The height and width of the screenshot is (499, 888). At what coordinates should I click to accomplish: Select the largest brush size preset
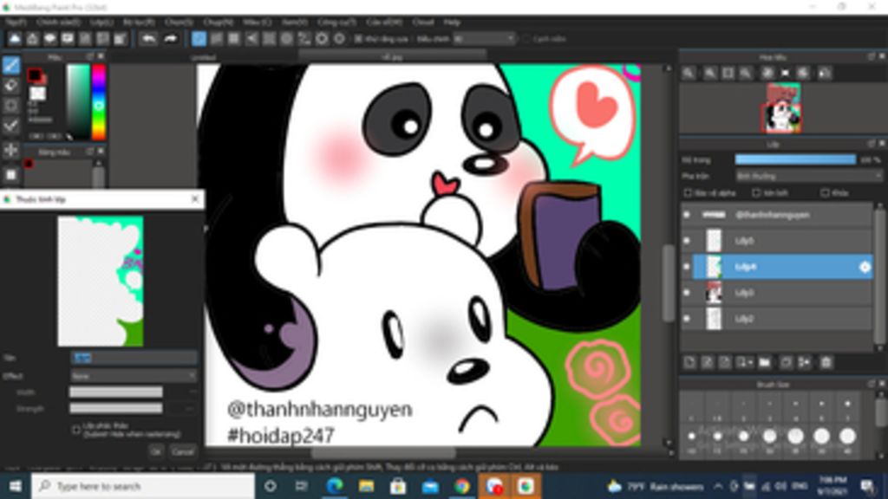[x=847, y=437]
